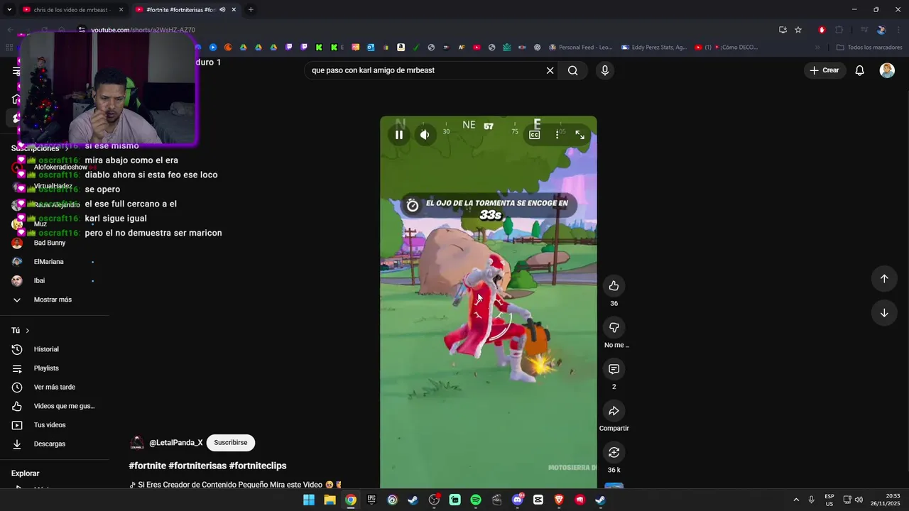
Task: Open ElMariana subscription channel
Action: pyautogui.click(x=48, y=262)
